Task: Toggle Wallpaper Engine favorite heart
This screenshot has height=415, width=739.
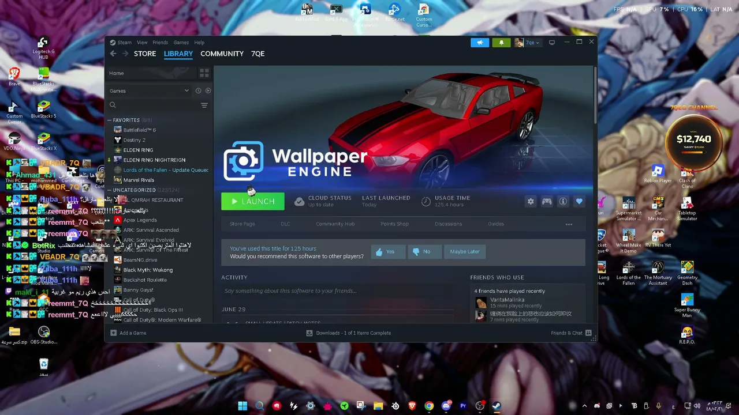Action: point(579,201)
